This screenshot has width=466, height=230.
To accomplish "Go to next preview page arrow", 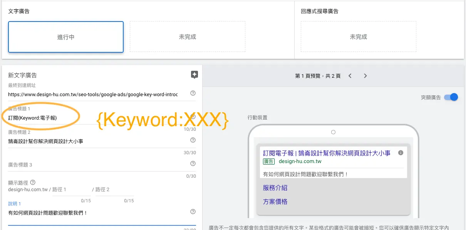I will [365, 76].
